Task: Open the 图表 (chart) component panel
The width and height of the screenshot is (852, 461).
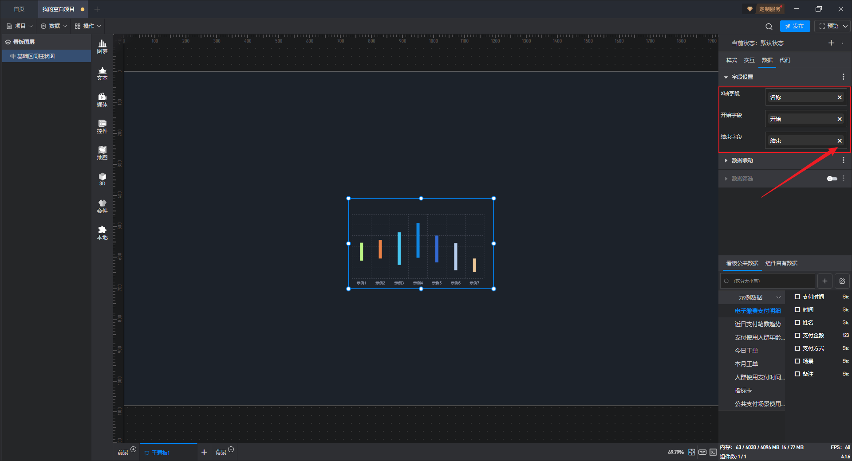Action: coord(102,47)
